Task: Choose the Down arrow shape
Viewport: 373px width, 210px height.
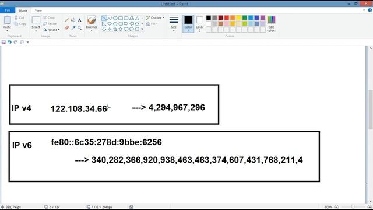Action: [104, 29]
